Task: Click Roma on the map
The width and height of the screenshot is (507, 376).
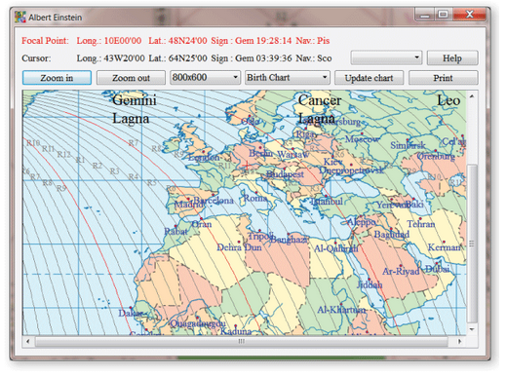Action: 255,198
